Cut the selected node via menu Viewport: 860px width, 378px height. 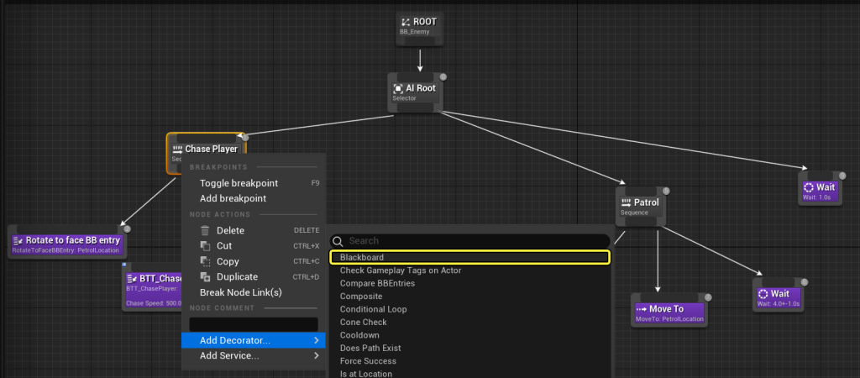(x=223, y=246)
